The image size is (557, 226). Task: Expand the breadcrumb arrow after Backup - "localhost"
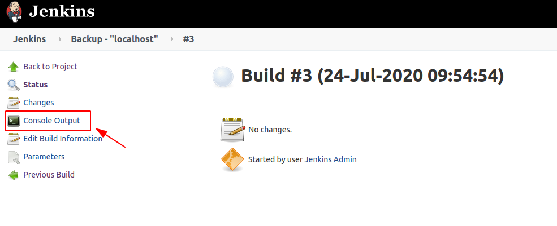click(172, 39)
